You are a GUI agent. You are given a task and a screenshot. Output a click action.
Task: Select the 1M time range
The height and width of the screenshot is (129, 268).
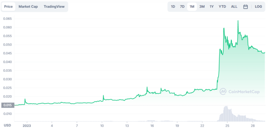[x=192, y=7]
